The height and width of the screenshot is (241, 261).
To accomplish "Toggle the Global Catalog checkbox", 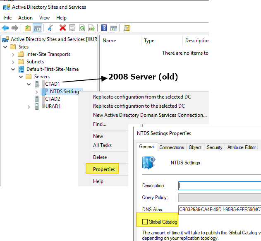I will tap(145, 222).
